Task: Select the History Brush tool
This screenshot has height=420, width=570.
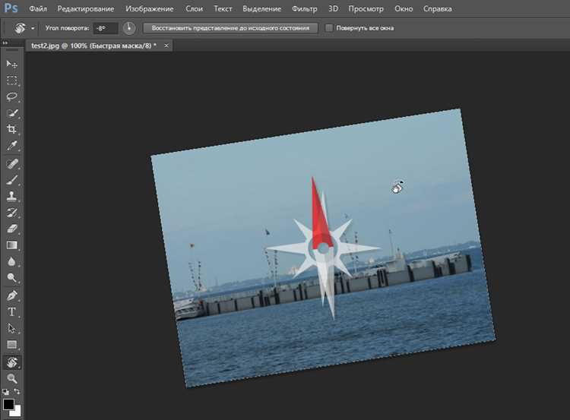Action: (x=11, y=213)
